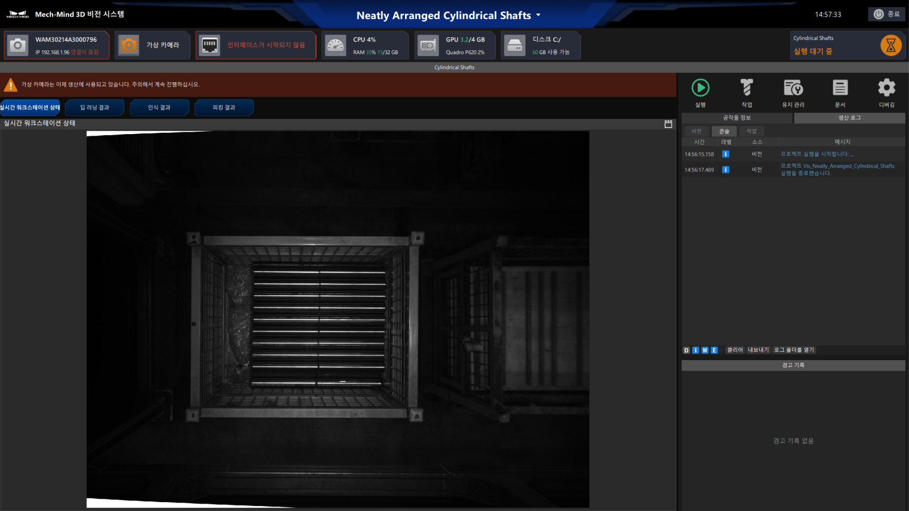The width and height of the screenshot is (909, 511).
Task: Click the '실행 대기 중' status text
Action: pyautogui.click(x=813, y=52)
